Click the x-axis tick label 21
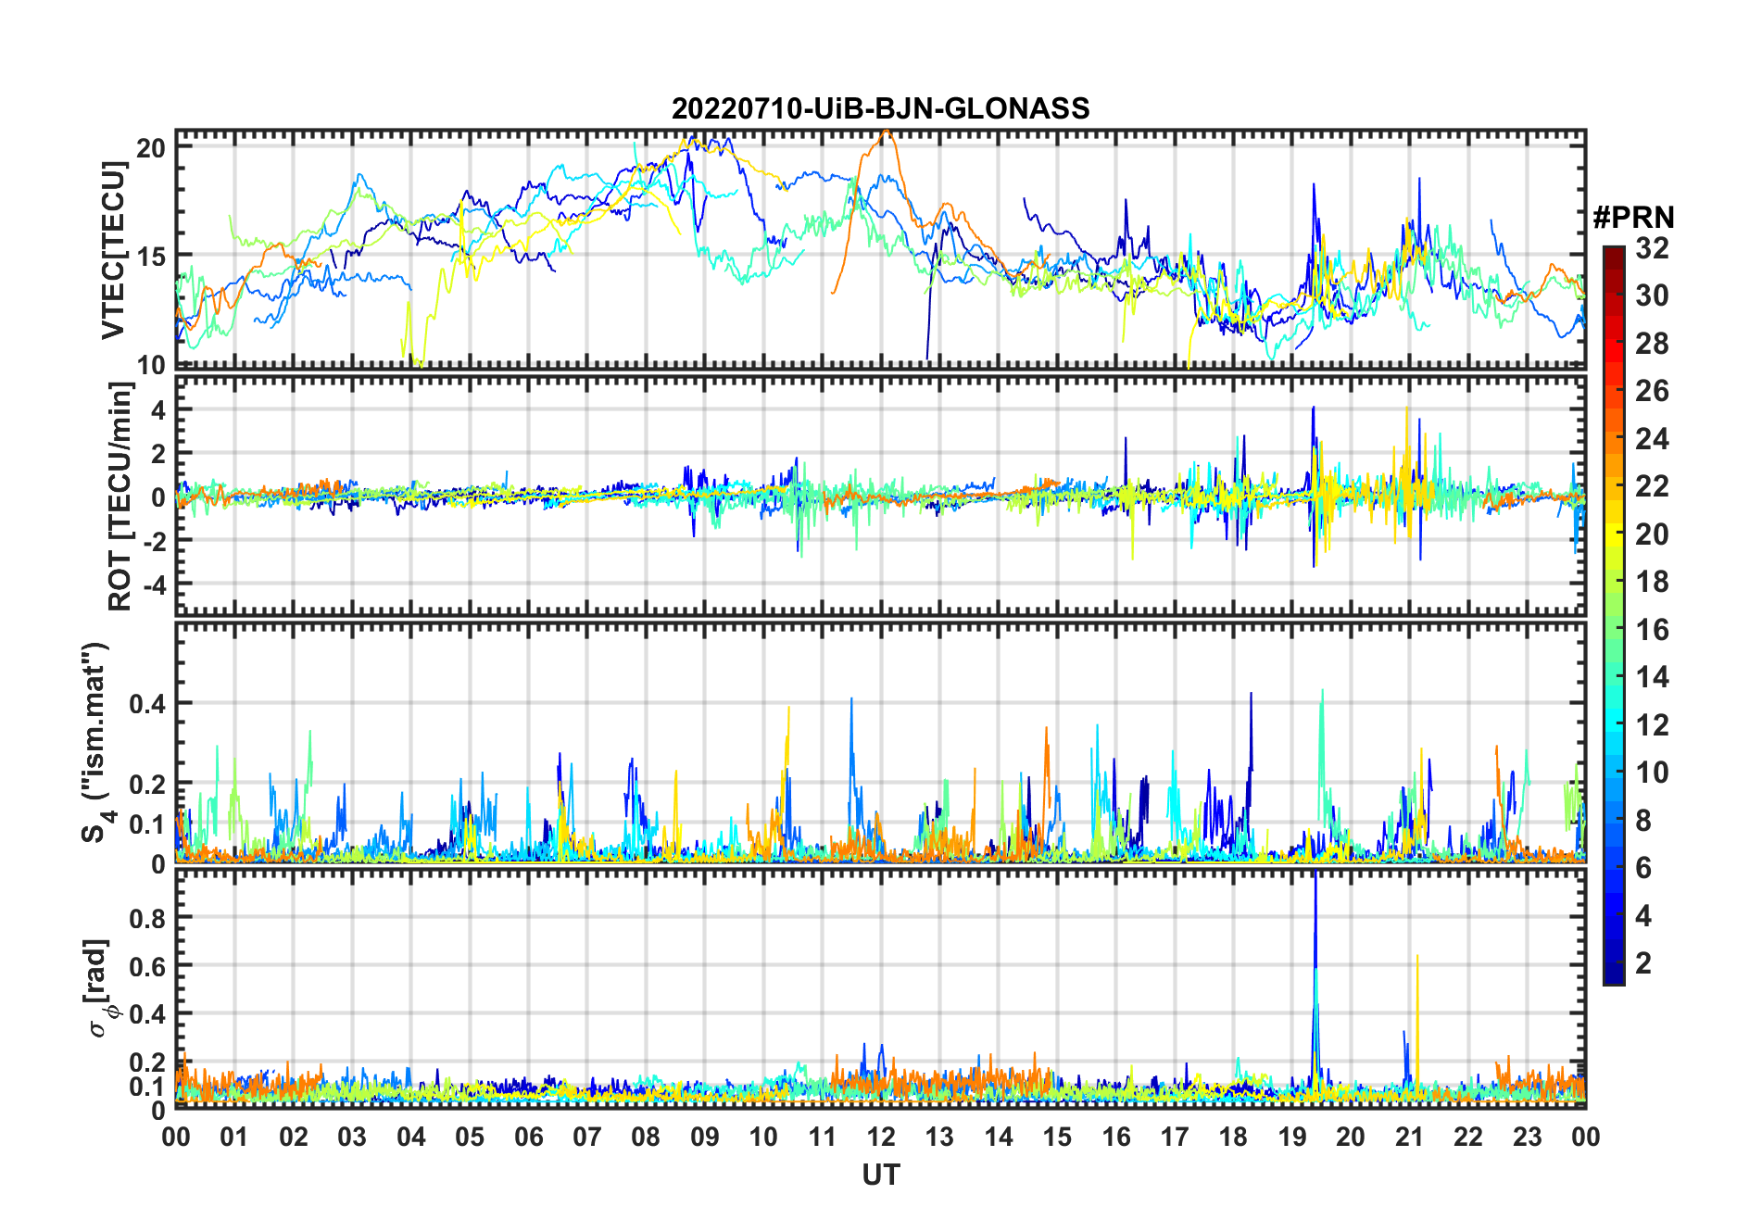The height and width of the screenshot is (1232, 1762). click(1409, 1137)
